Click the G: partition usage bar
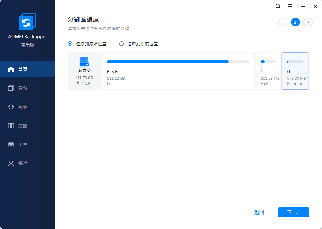The width and height of the screenshot is (322, 229). pyautogui.click(x=295, y=62)
